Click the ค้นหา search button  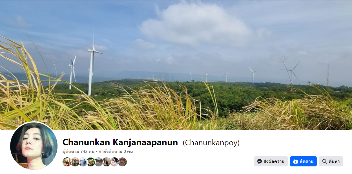point(331,161)
